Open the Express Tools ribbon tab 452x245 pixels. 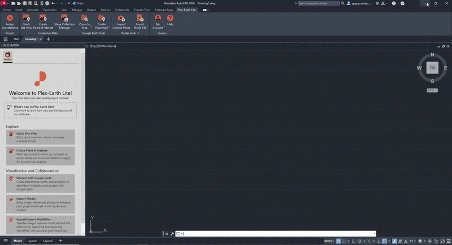click(x=142, y=10)
